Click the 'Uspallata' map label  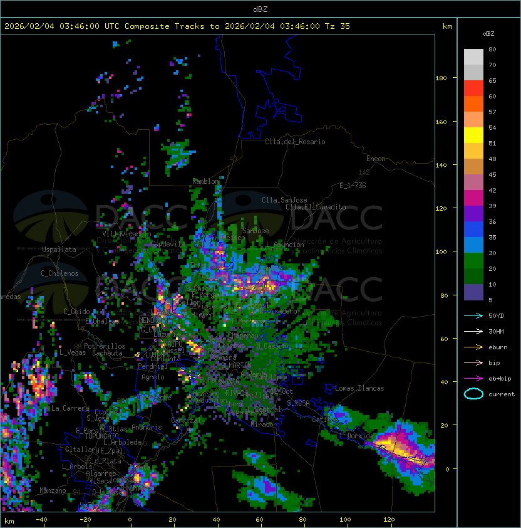[x=59, y=250]
